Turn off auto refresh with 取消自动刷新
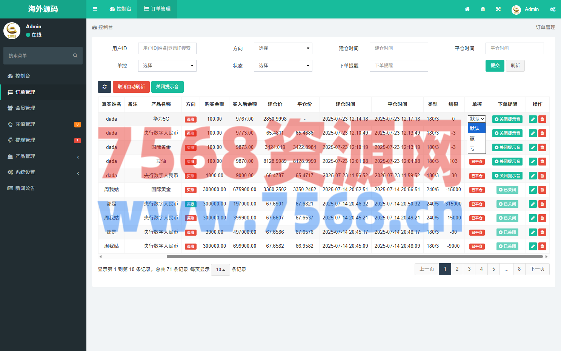This screenshot has width=561, height=351. (131, 87)
